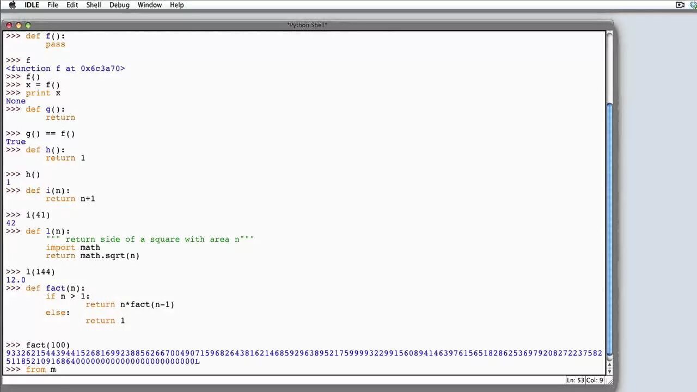Click the '12.0' output
Viewport: 697px width, 392px height.
15,280
